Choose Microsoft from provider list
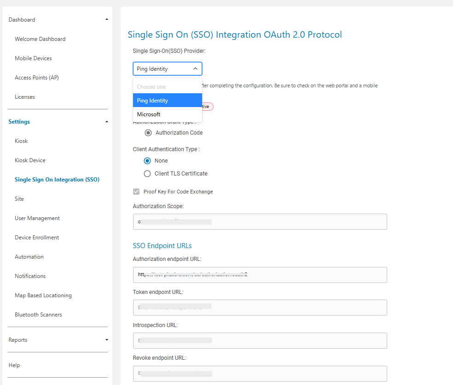This screenshot has width=453, height=385. point(149,114)
